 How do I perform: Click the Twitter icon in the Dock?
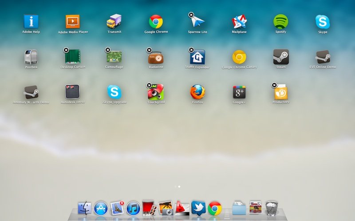point(197,208)
